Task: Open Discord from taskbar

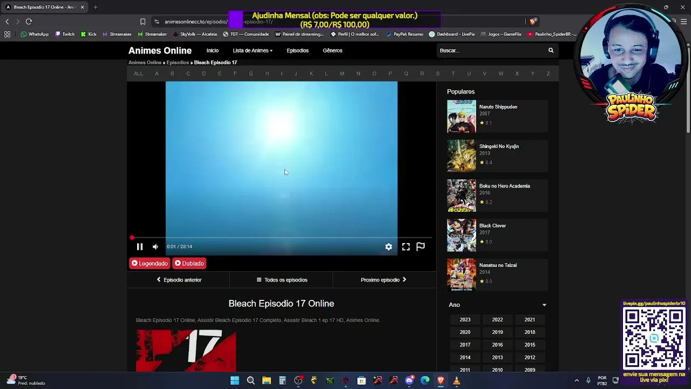Action: pos(409,381)
